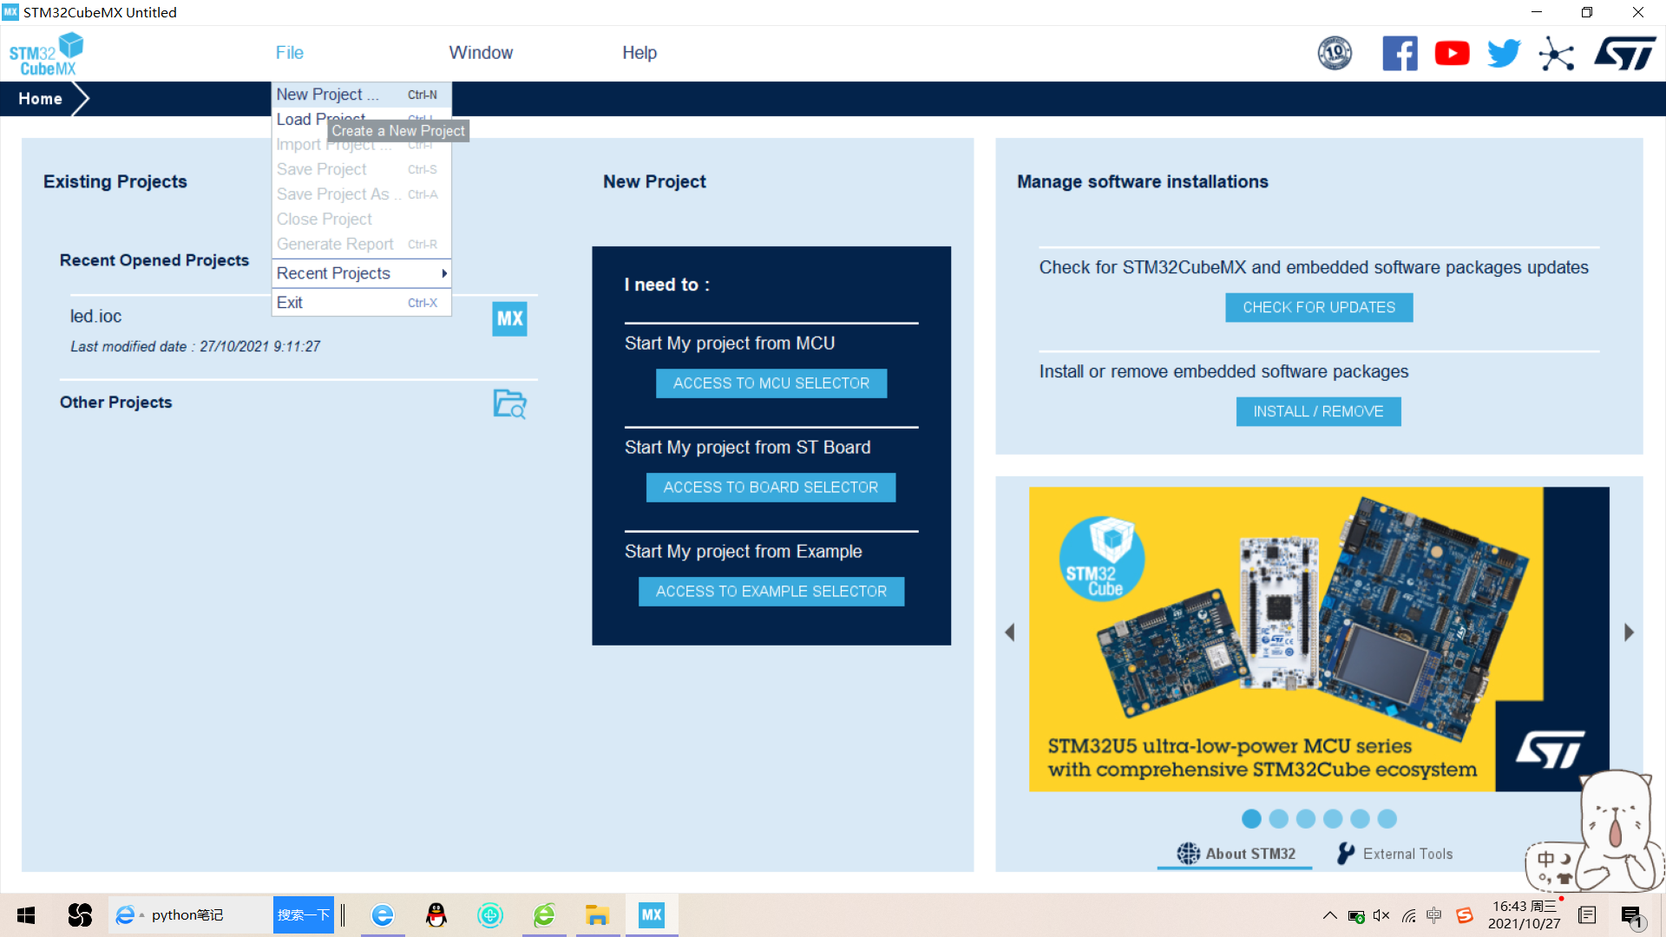
Task: Click ACCESS TO MCU SELECTOR button
Action: (x=771, y=383)
